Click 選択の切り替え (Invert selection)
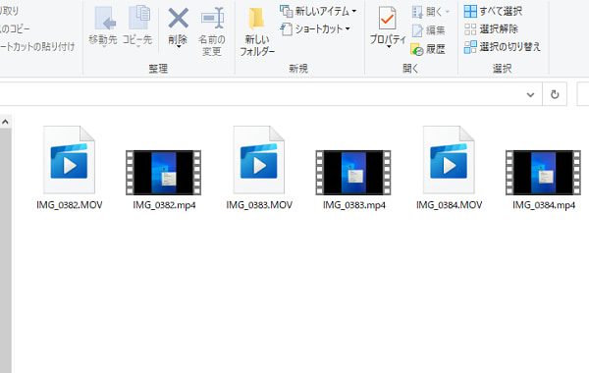This screenshot has width=589, height=373. tap(503, 47)
